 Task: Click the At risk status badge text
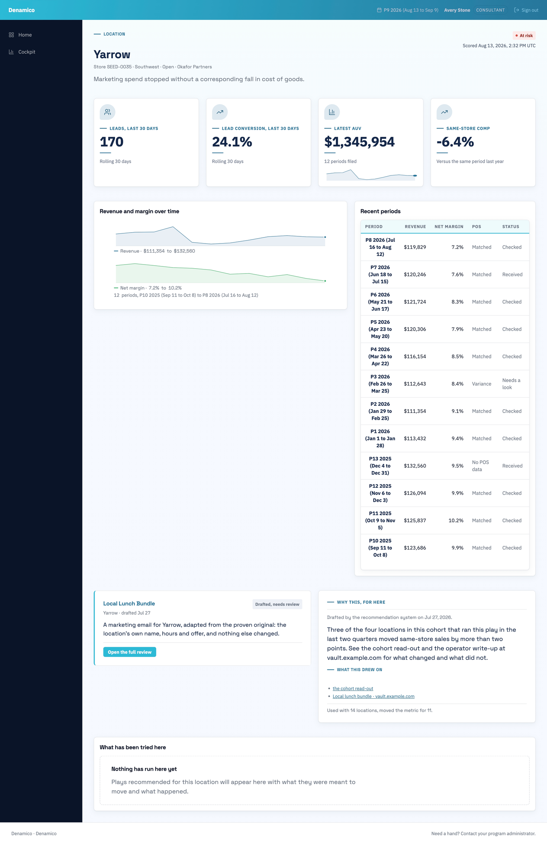(x=526, y=36)
